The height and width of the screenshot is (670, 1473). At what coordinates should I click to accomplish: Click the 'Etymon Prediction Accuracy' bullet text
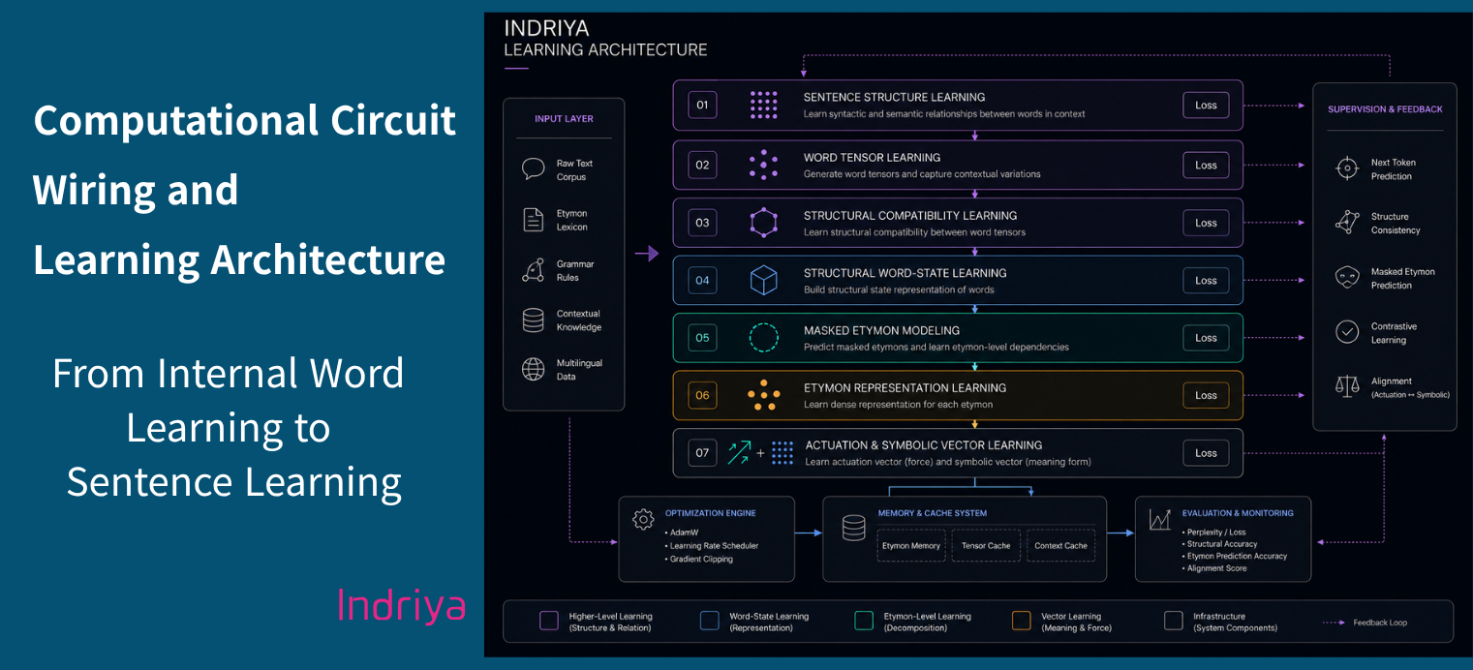click(1238, 556)
